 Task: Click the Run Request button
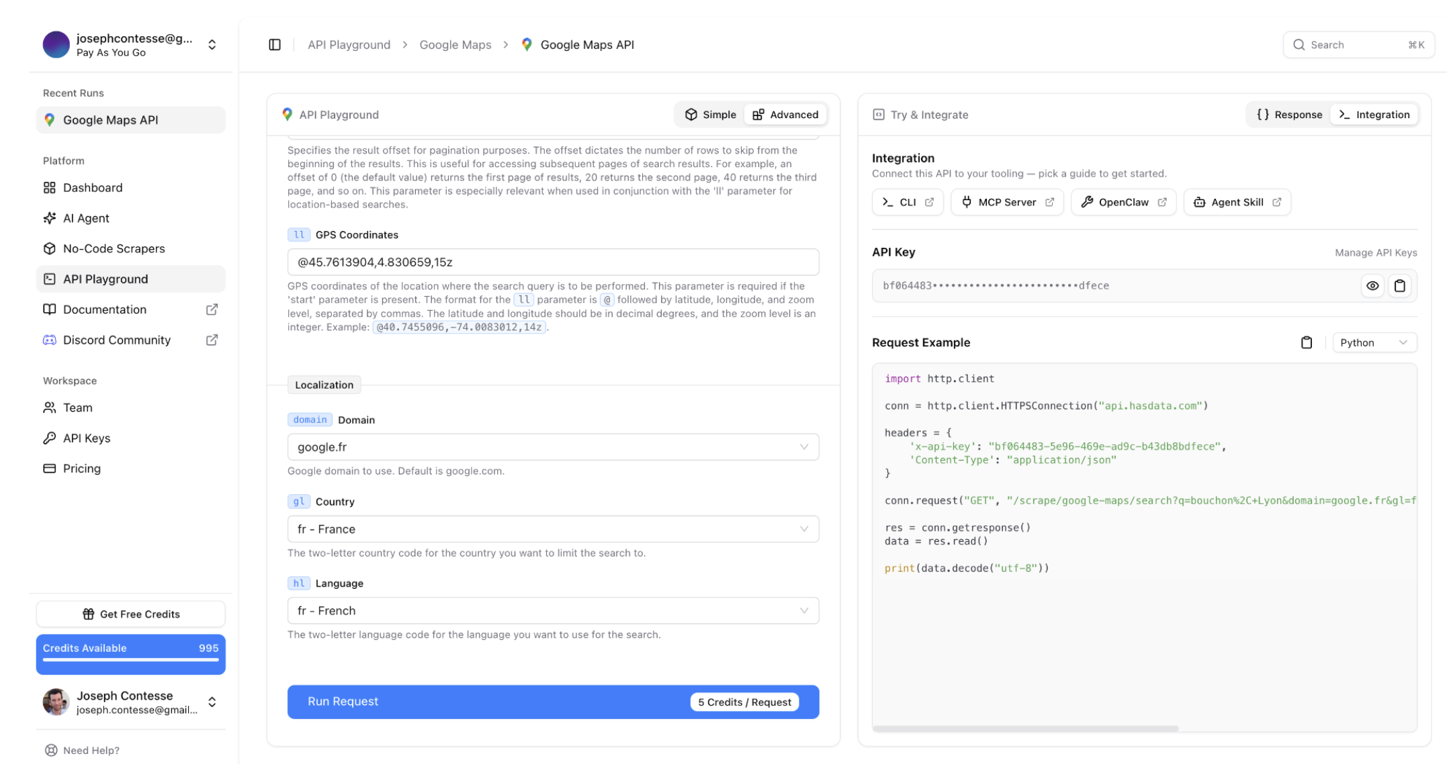point(553,702)
